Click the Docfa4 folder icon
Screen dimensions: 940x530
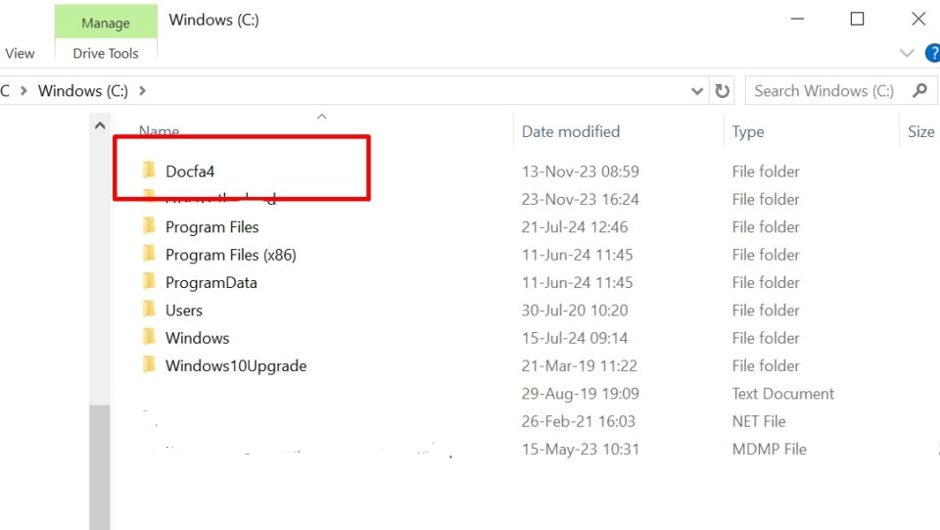pos(149,171)
